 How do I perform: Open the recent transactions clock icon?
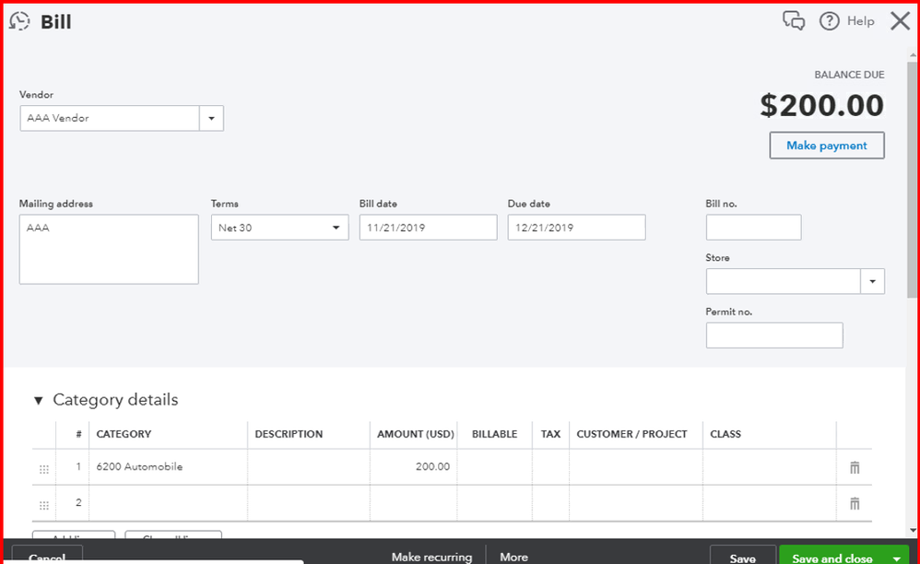point(19,21)
